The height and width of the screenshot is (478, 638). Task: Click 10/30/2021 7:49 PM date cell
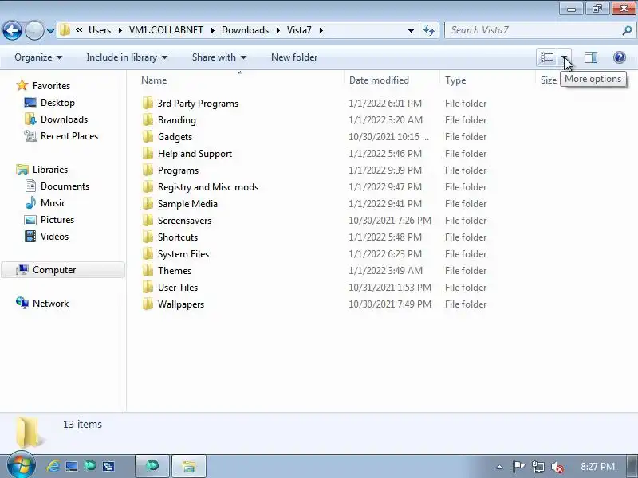pyautogui.click(x=389, y=304)
